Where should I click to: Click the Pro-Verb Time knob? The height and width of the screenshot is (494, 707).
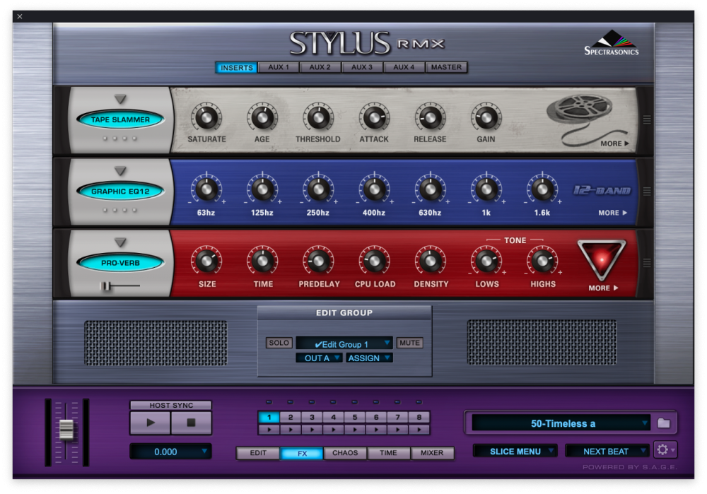point(262,261)
